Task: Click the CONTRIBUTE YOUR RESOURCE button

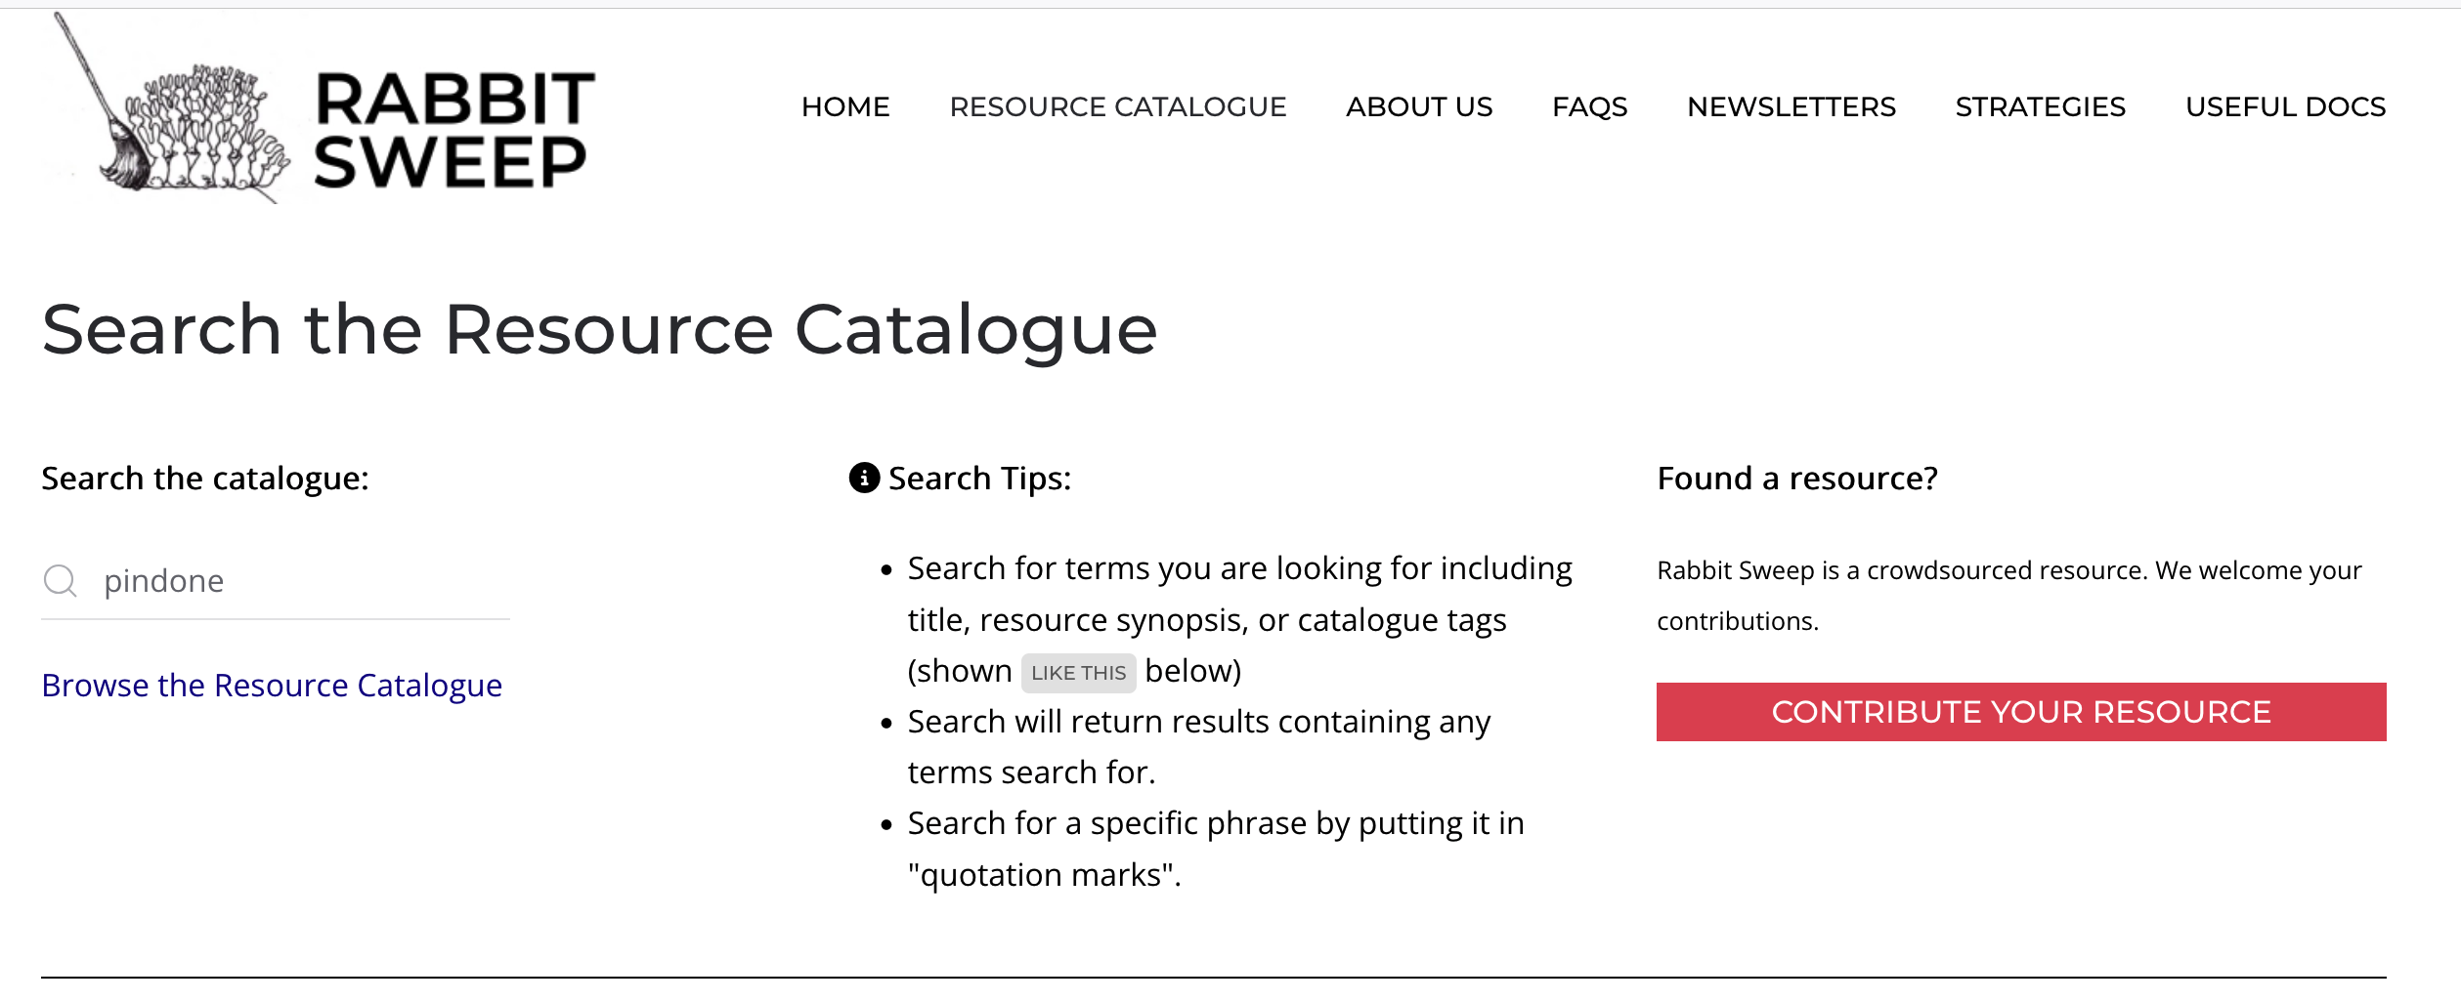Action: tap(2021, 712)
